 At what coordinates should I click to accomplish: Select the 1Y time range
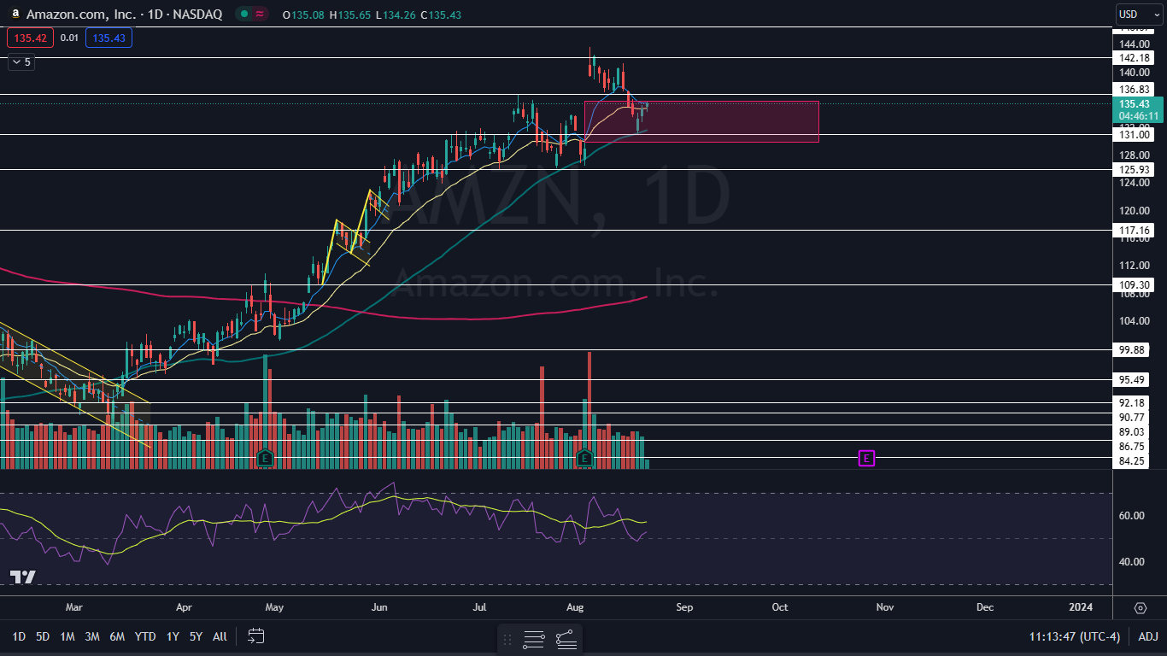(173, 636)
